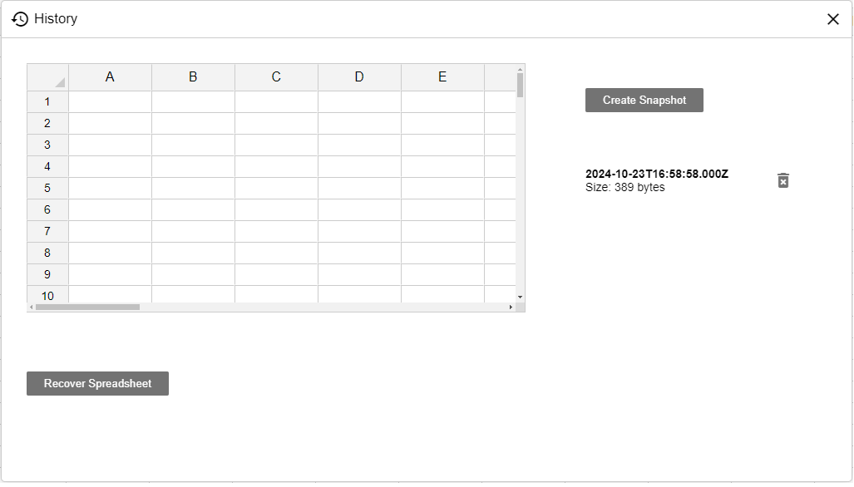Screen dimensions: 854x487
Task: Select column C header
Action: pos(276,77)
